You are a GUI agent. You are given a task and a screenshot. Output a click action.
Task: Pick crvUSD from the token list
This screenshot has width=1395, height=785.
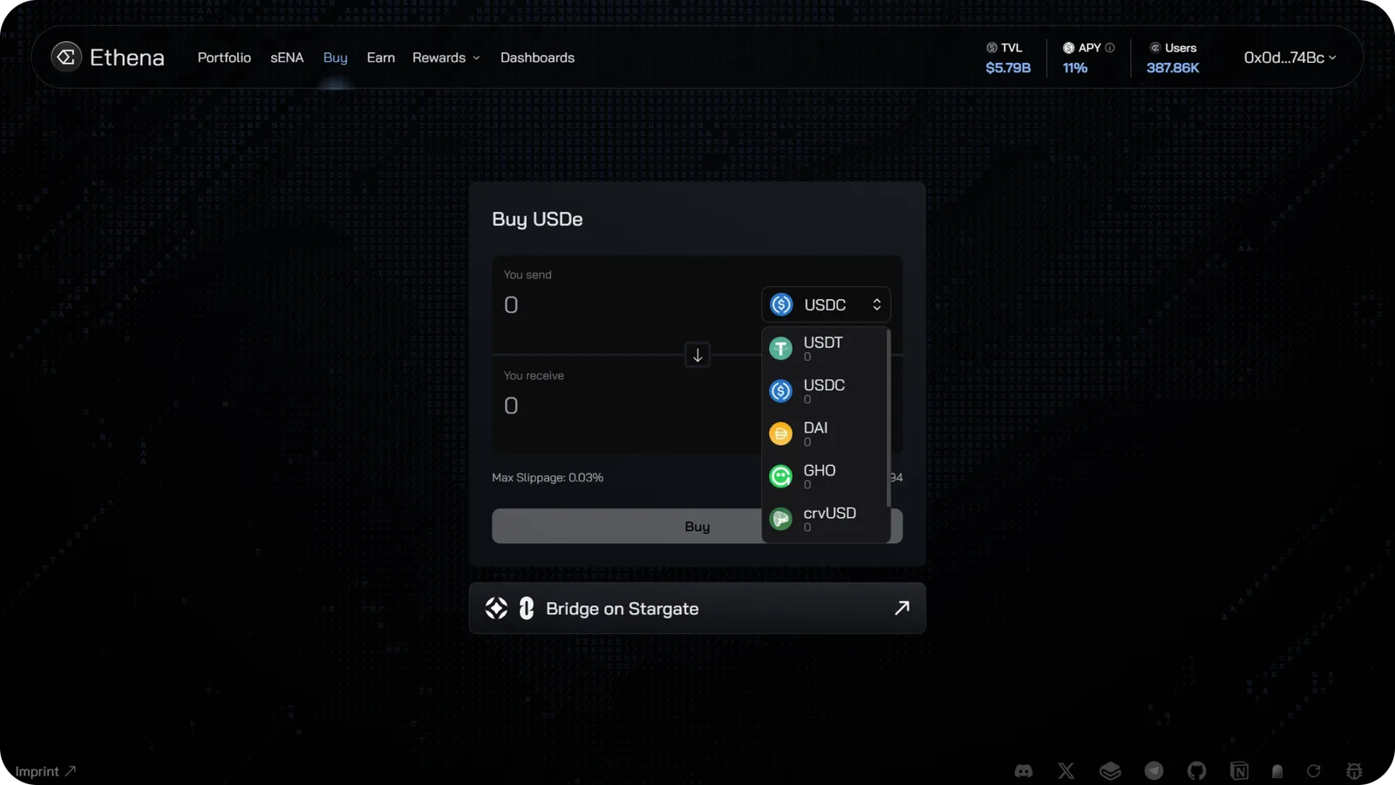825,519
